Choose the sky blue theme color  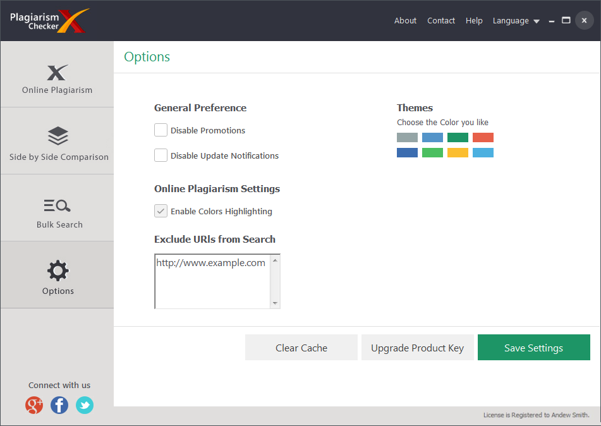click(483, 152)
